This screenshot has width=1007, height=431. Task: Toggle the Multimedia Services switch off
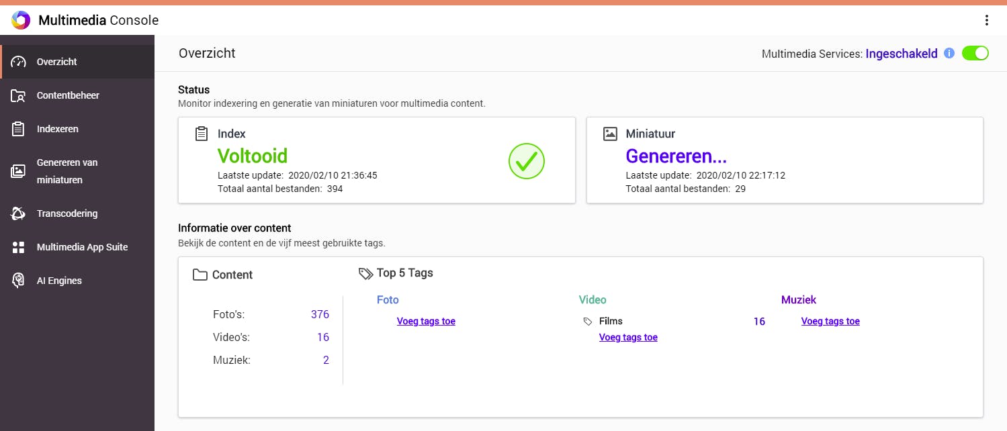[x=975, y=53]
